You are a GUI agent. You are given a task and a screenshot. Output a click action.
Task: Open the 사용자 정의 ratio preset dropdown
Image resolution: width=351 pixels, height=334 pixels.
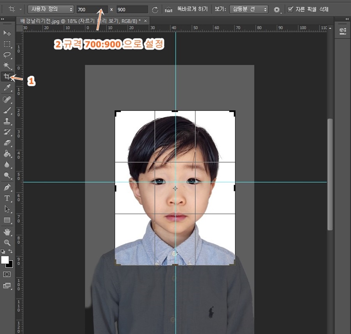(x=51, y=9)
